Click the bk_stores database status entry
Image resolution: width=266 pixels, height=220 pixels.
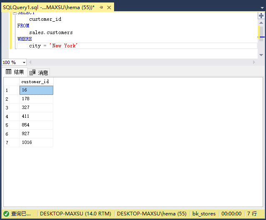204,214
